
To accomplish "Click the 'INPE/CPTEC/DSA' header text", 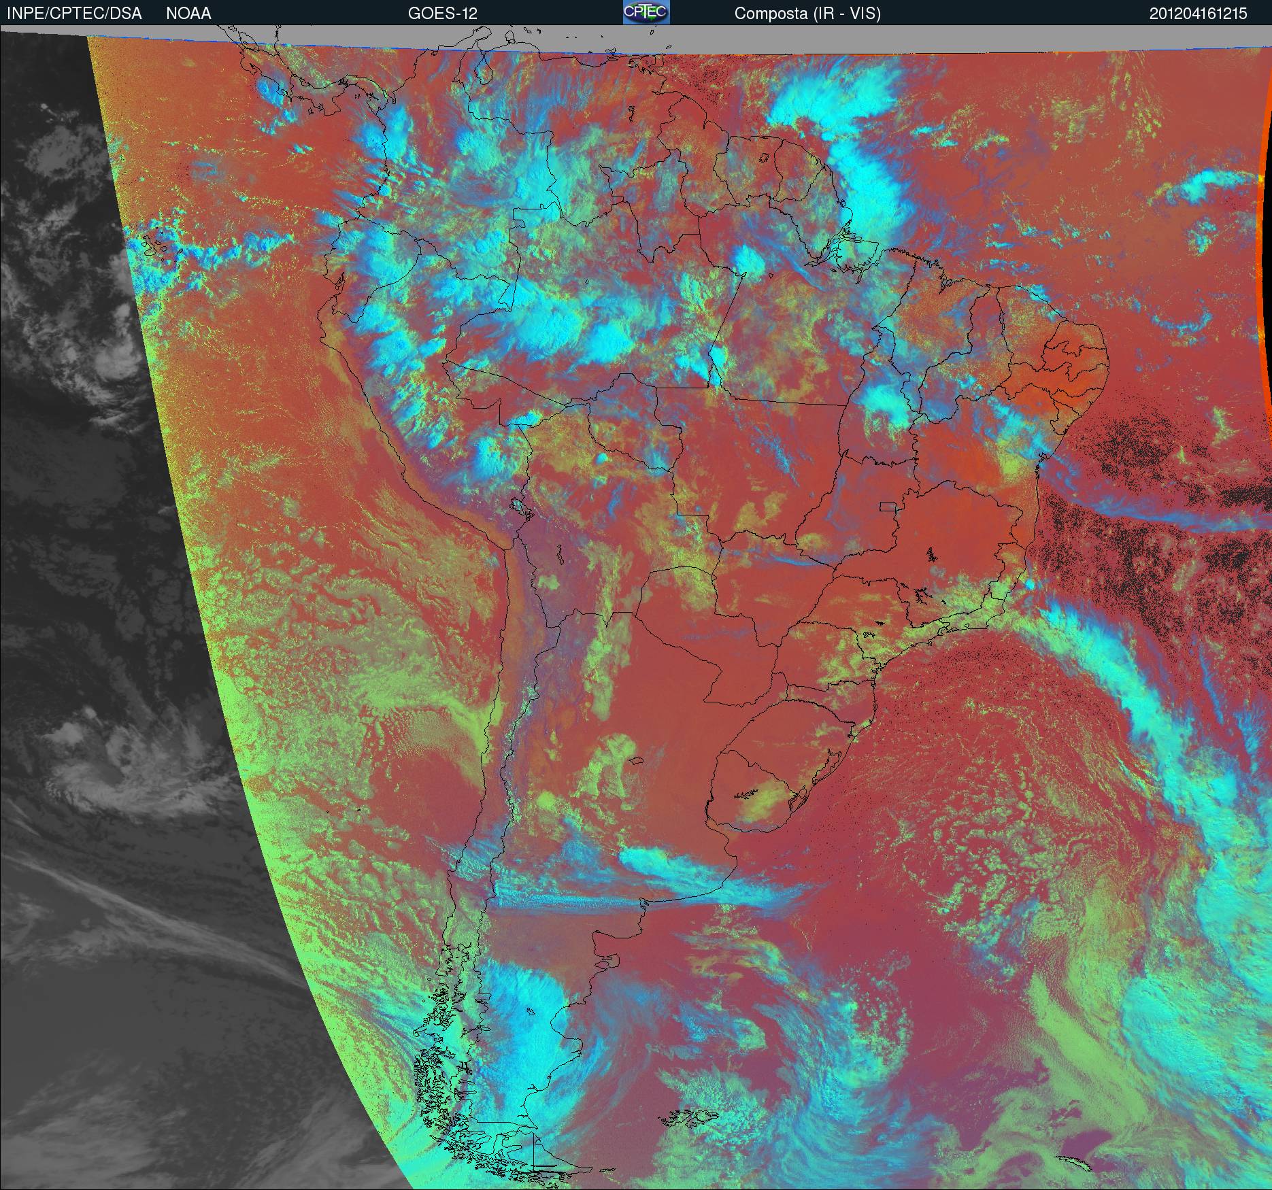I will click(x=74, y=14).
